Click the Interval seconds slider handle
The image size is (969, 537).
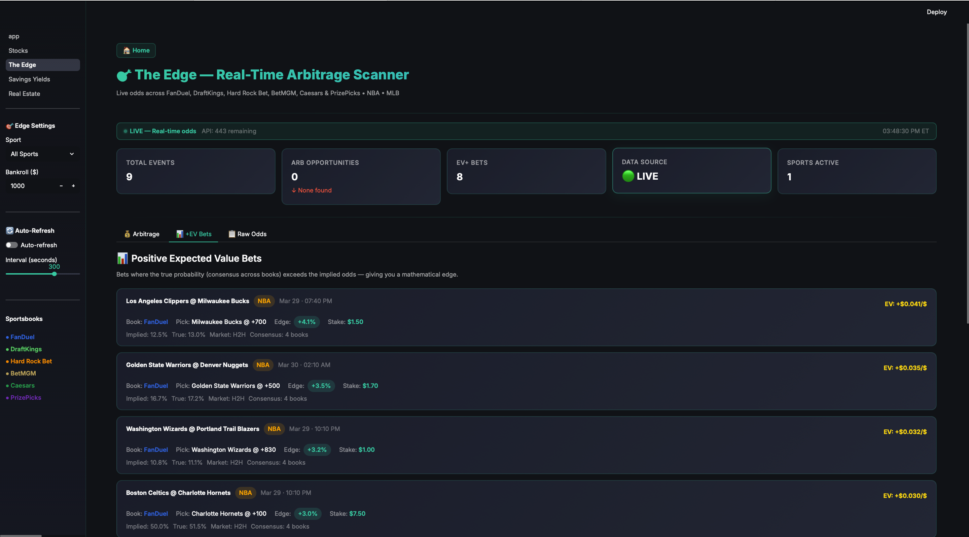55,274
